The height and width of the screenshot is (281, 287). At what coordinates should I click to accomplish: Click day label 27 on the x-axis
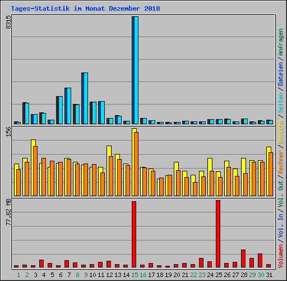click(x=235, y=275)
